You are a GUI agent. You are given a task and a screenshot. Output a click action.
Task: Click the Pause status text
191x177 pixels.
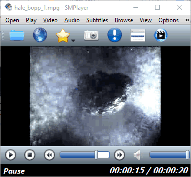click(x=14, y=171)
